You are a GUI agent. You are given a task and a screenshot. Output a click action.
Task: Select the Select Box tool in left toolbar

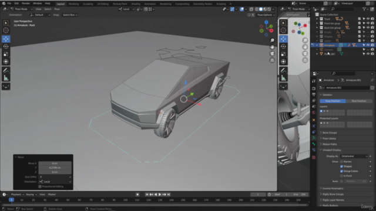coord(6,23)
